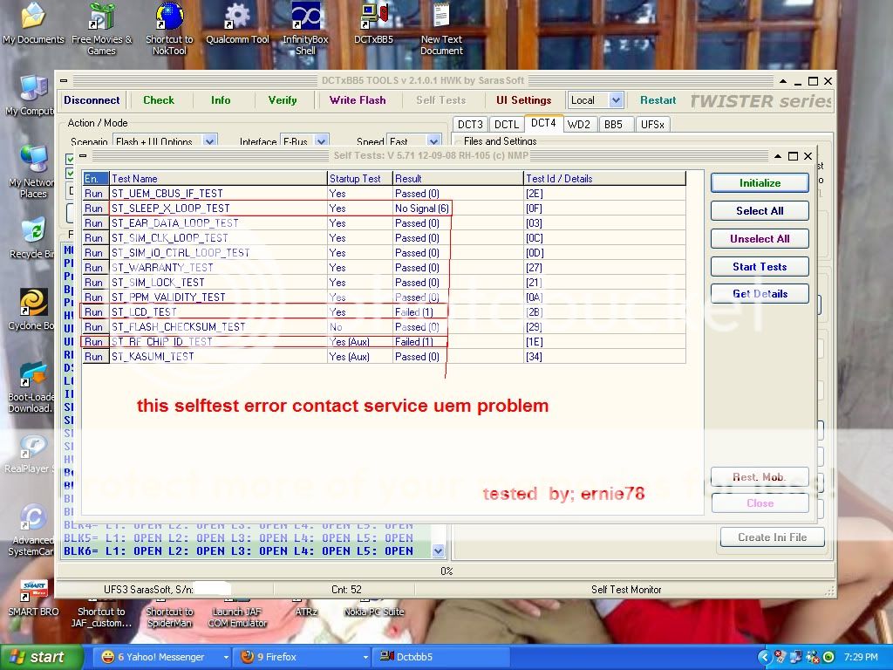Switch to the DCT3 tab

point(470,124)
